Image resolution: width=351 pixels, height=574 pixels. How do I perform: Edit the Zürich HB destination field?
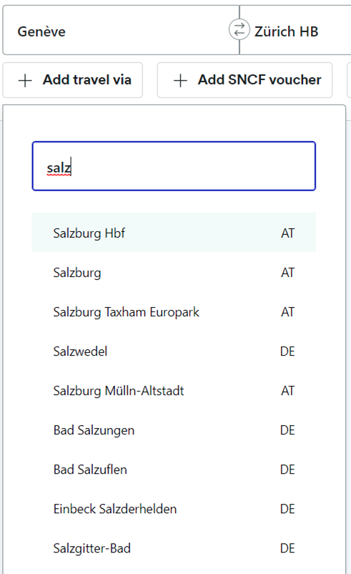pos(295,30)
